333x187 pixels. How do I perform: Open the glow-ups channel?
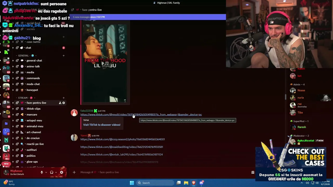(x=39, y=162)
